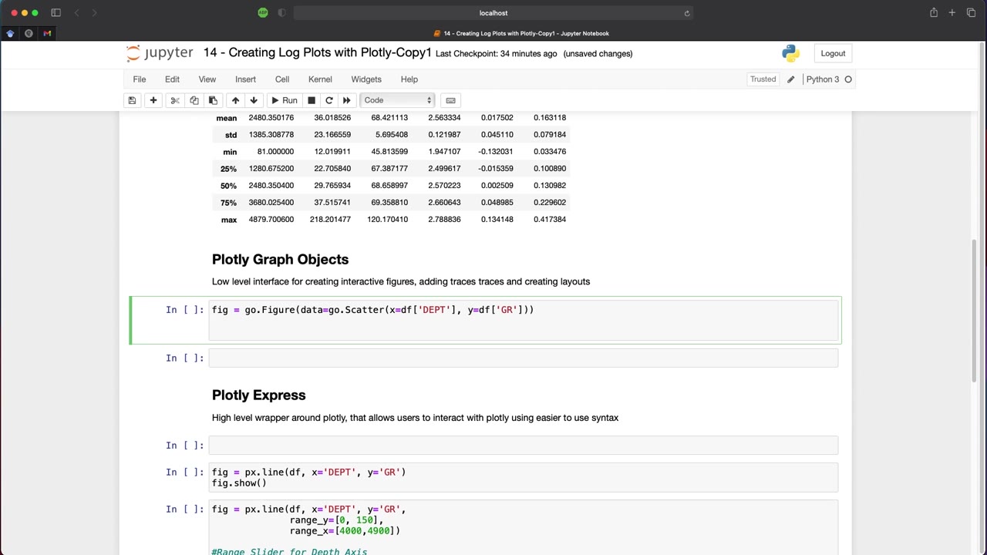This screenshot has height=555, width=987.
Task: Select the Jupyter Notebook browser tab
Action: pyautogui.click(x=521, y=33)
